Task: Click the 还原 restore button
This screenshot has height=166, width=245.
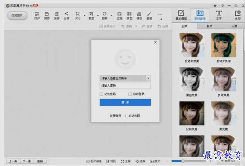Action: click(163, 26)
